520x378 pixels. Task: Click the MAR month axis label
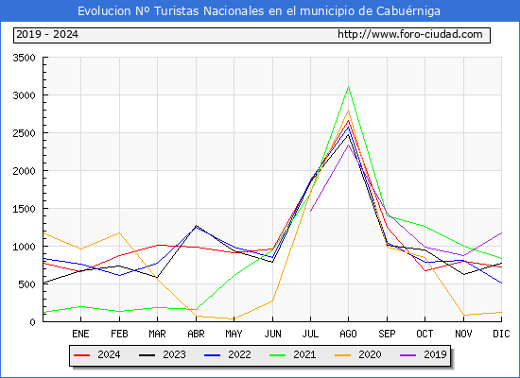click(x=157, y=334)
